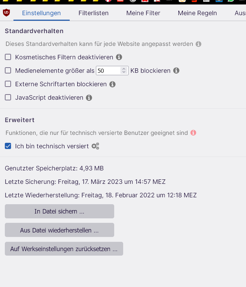The image size is (246, 287).
Task: Click red info icon under Erweitert
Action: click(x=193, y=133)
